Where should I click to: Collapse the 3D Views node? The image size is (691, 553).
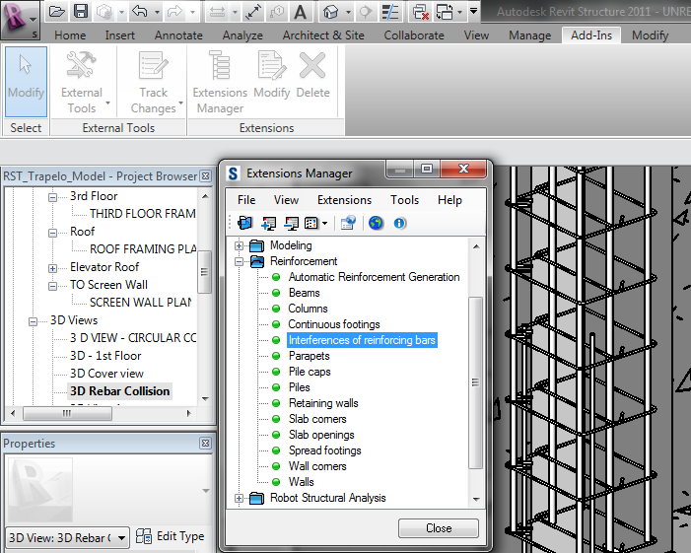click(34, 321)
